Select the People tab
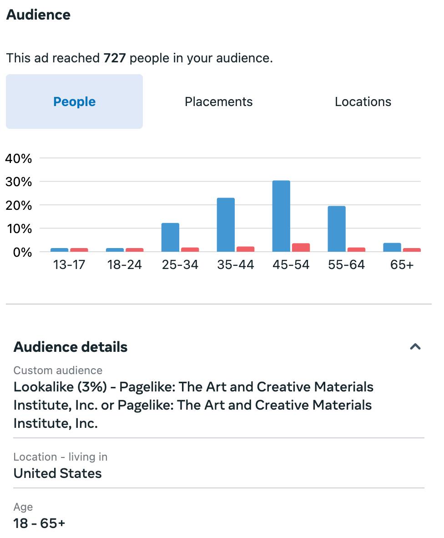 pos(74,102)
